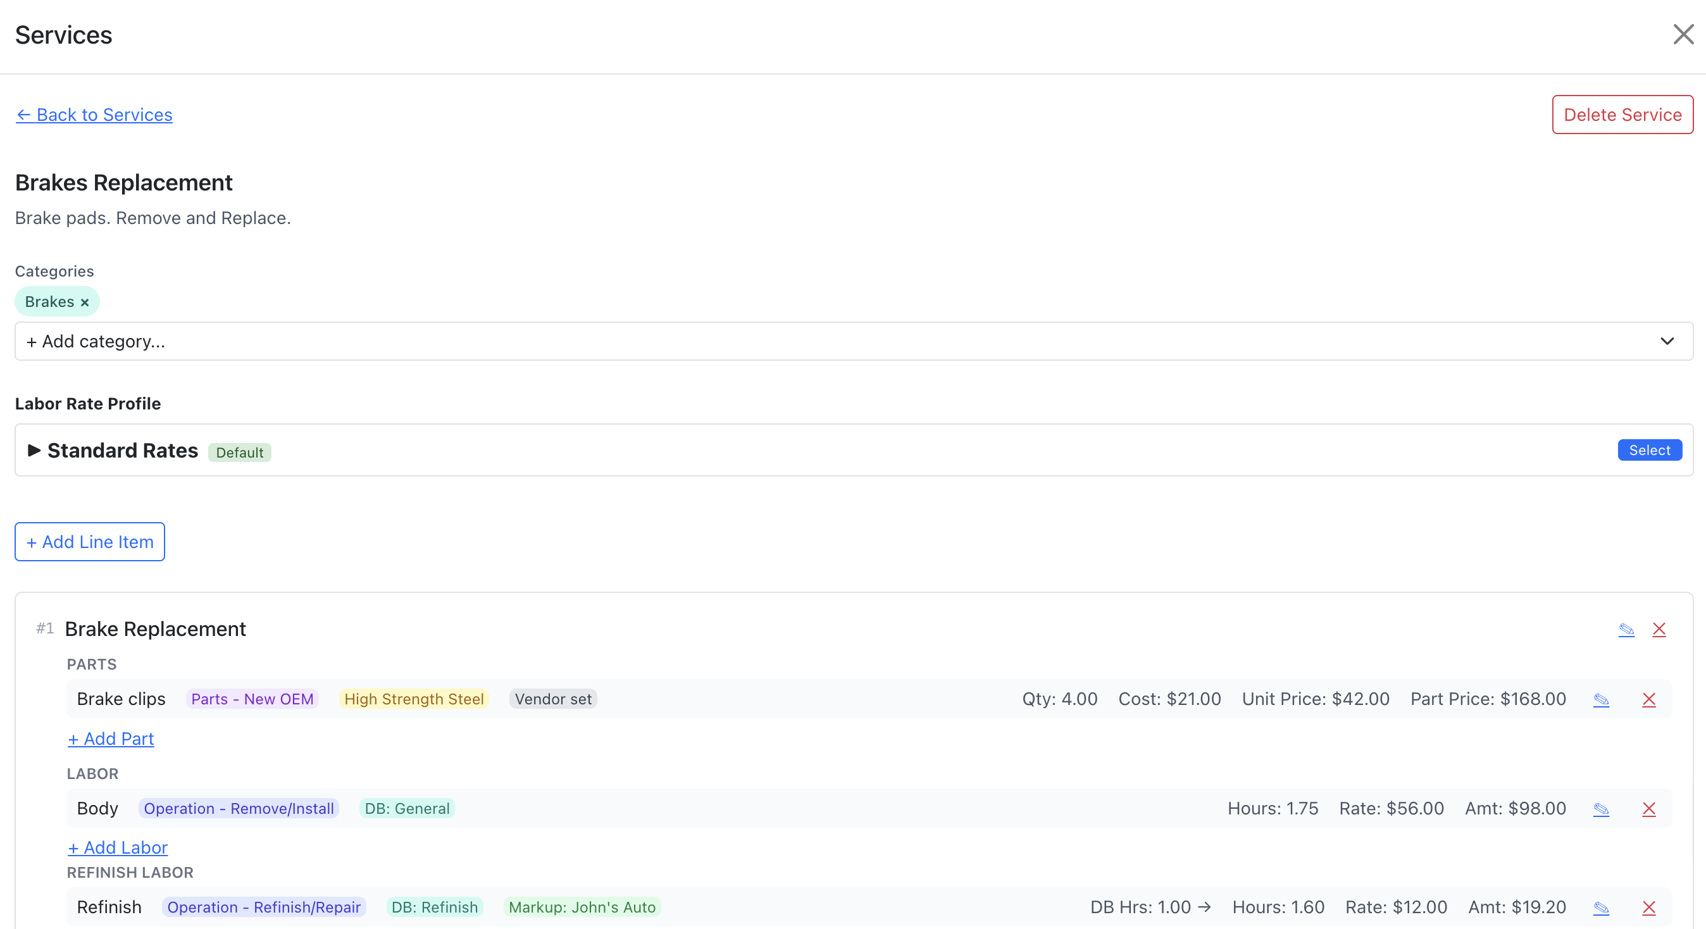Click the Add Line Item button
1706x929 pixels.
click(90, 542)
